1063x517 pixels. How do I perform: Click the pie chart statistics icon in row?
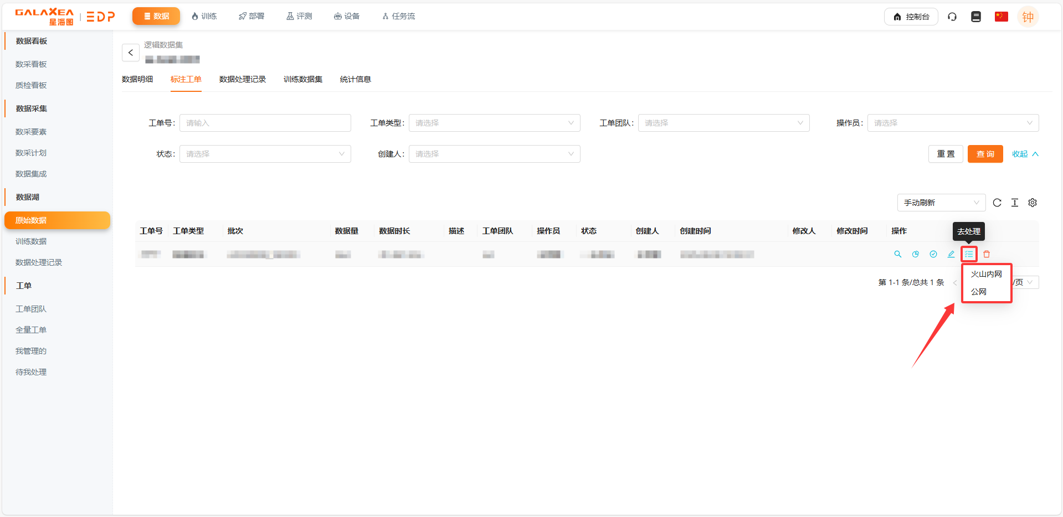915,254
